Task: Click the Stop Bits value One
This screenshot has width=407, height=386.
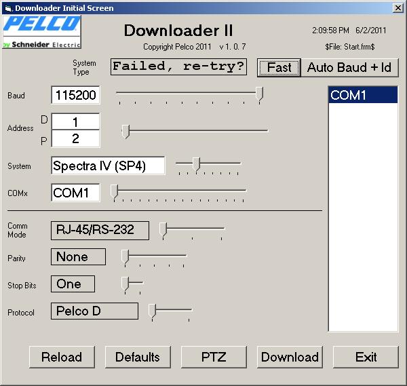Action: (73, 284)
